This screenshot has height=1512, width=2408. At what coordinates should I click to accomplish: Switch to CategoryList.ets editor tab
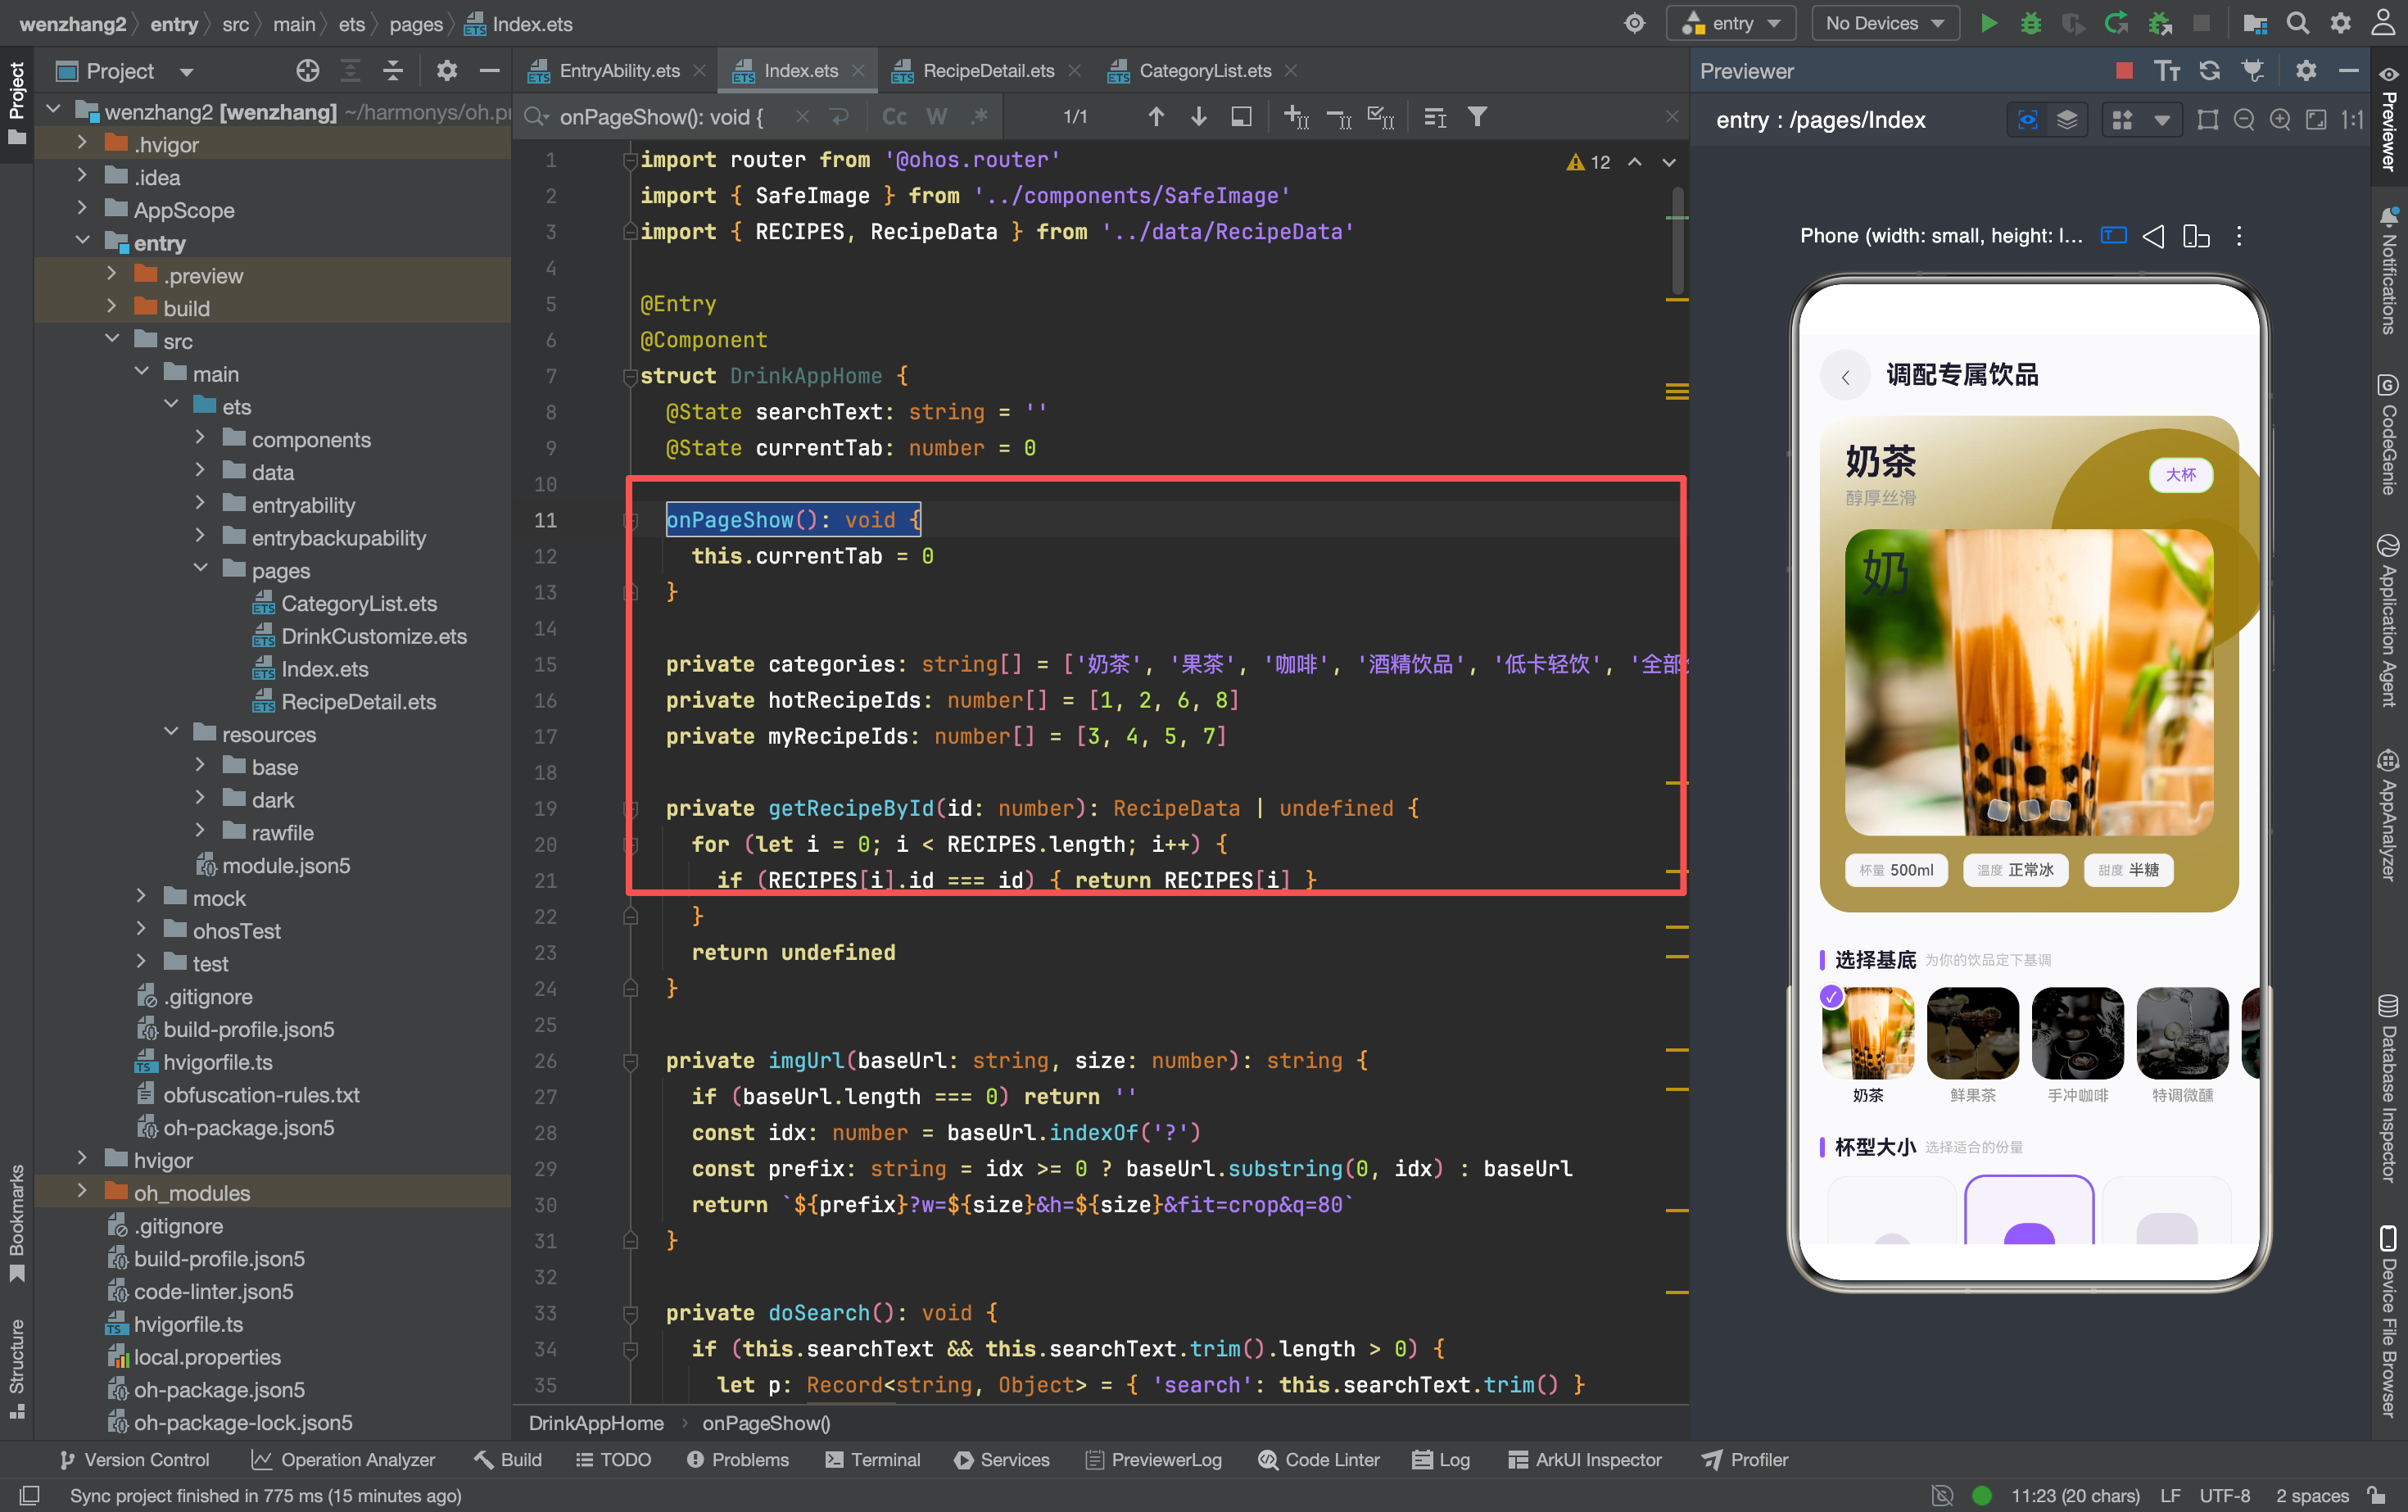[x=1204, y=71]
